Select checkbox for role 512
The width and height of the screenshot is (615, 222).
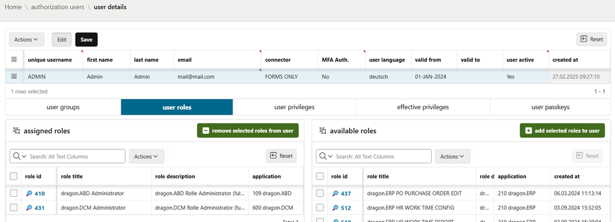tap(320, 208)
